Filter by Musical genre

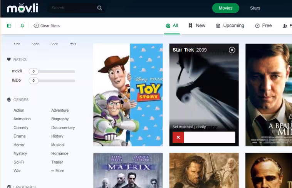58,145
